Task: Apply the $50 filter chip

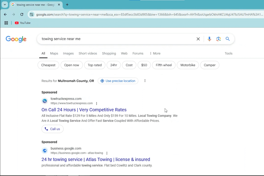Action: point(144,65)
